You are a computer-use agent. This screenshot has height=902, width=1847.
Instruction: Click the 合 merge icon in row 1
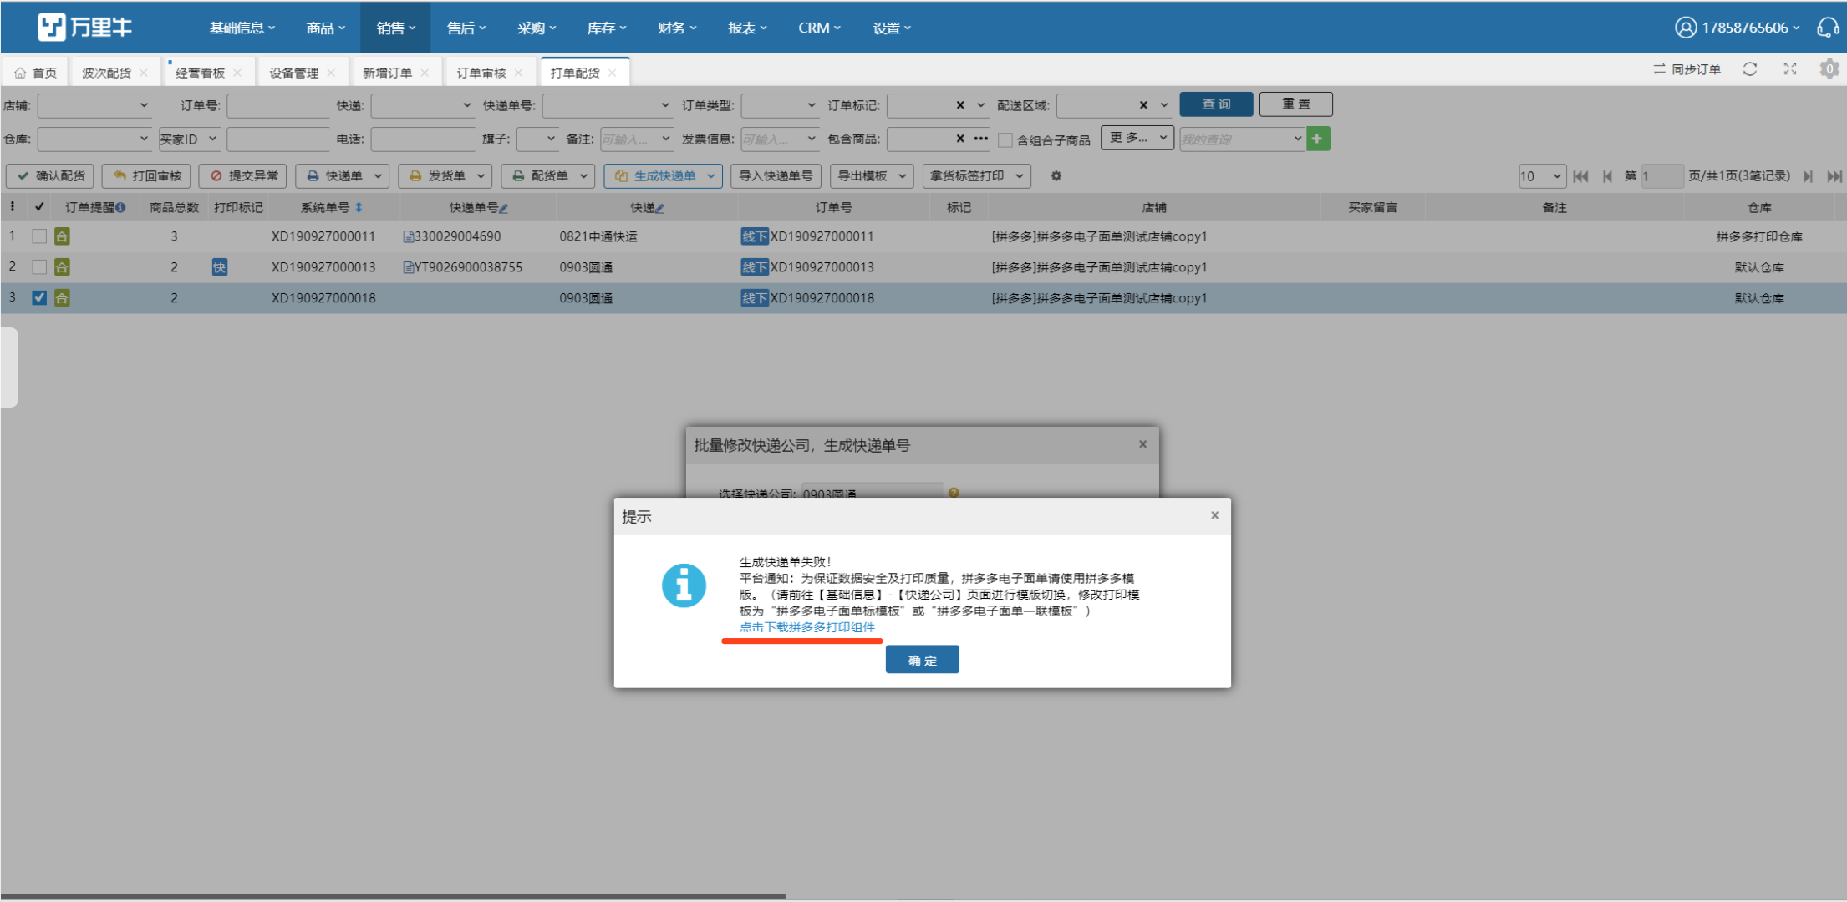pyautogui.click(x=62, y=236)
